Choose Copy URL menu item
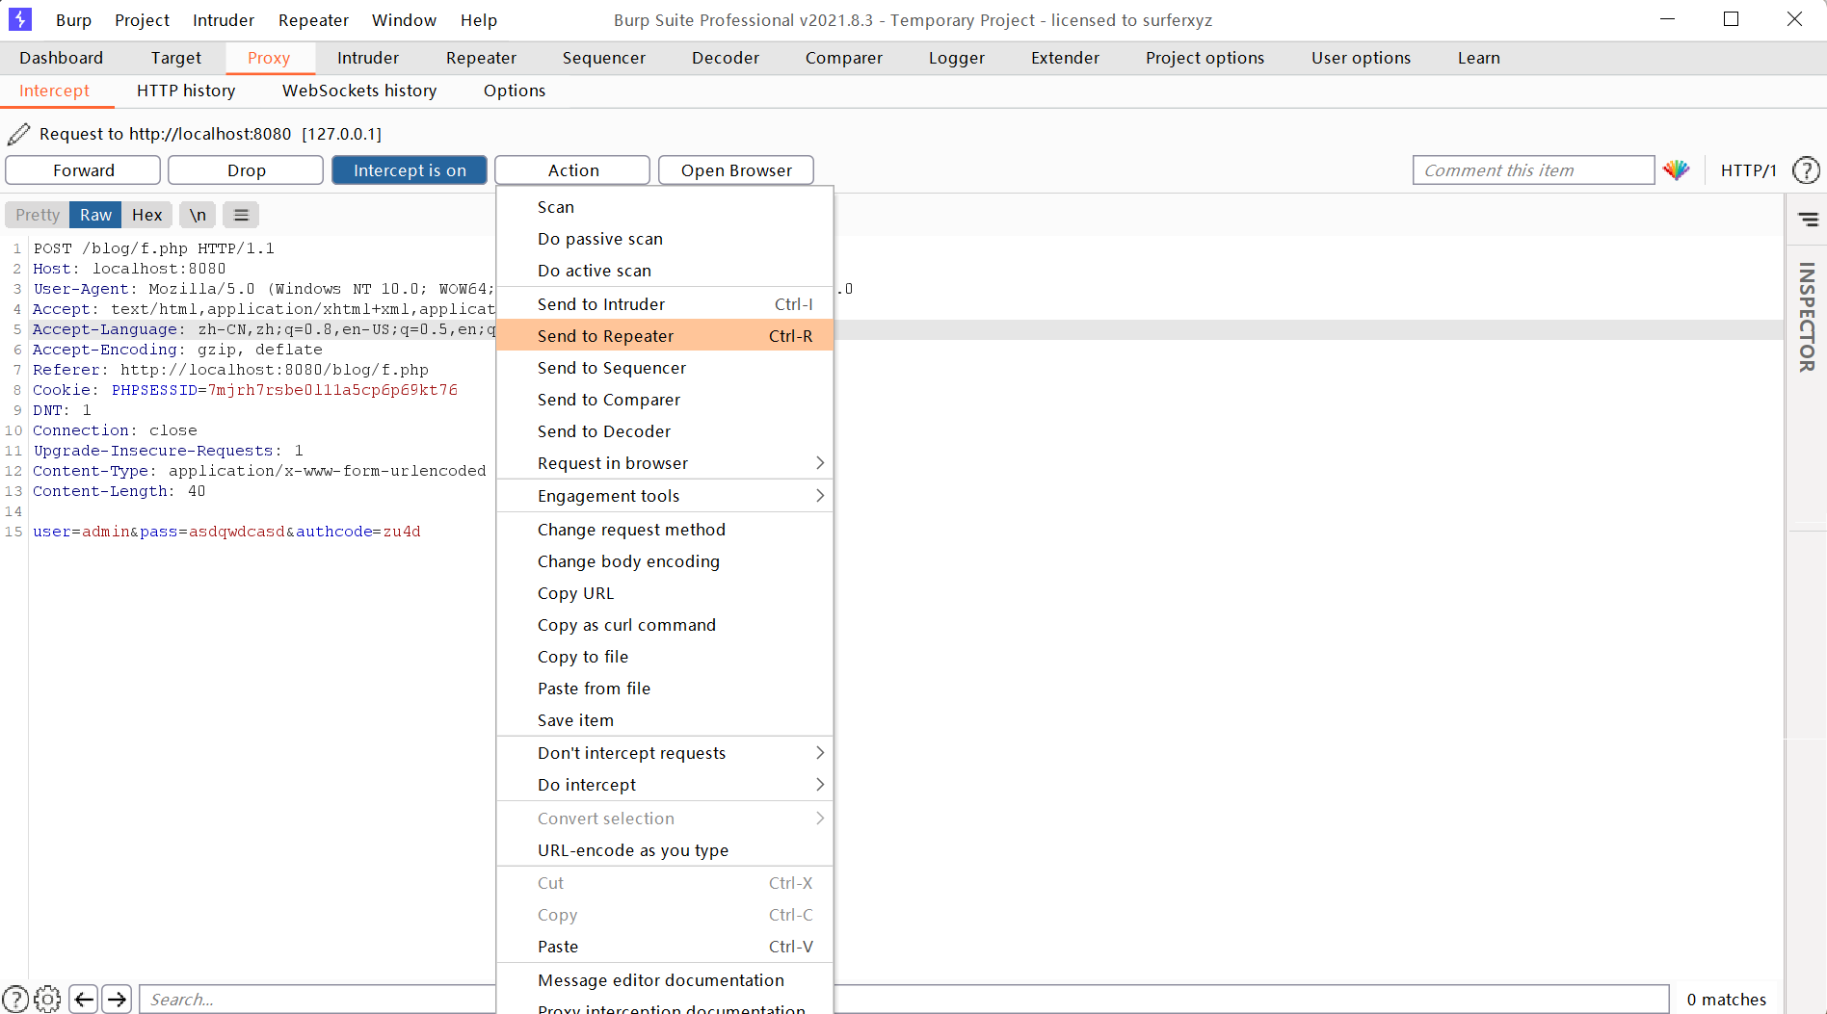 point(665,593)
